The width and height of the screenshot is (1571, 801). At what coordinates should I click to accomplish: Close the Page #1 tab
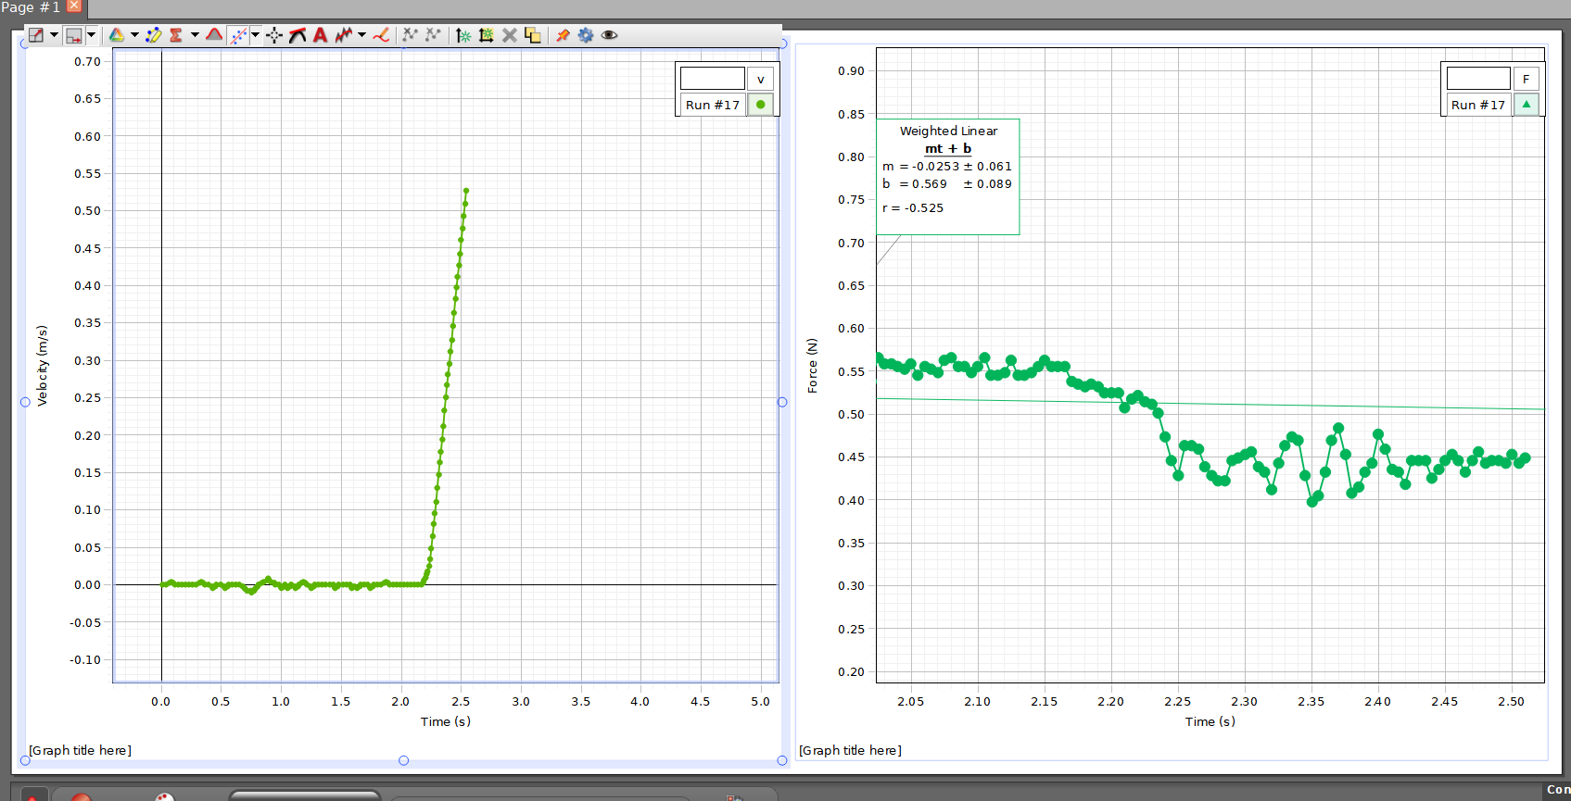click(x=74, y=6)
